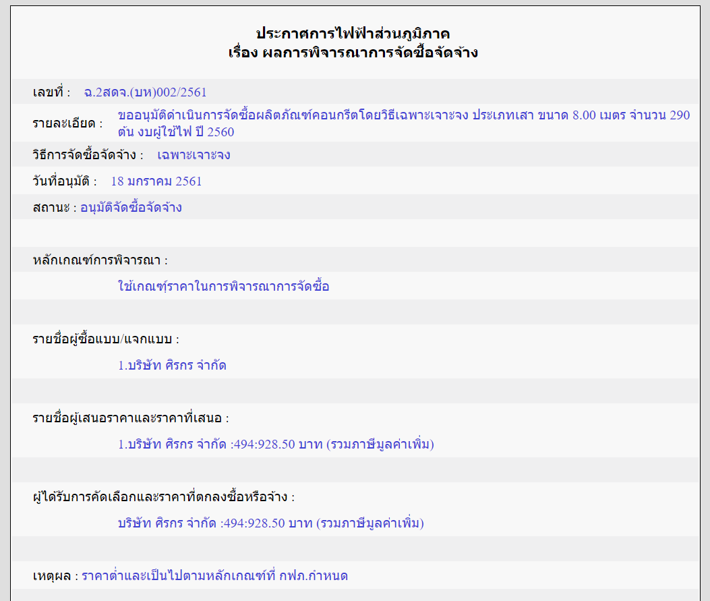Click the 'ผู้ได้รับการคัดเลือกและราคาที่ตกลงซื้อหรือจ้าง :' heading
Image resolution: width=710 pixels, height=601 pixels.
164,497
